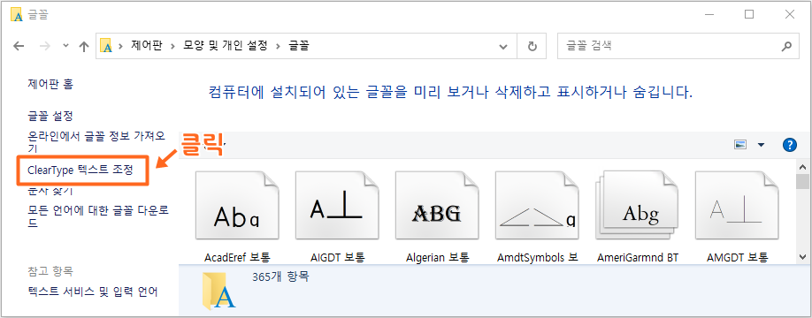Click the font list scrollbar thumb

(802, 182)
